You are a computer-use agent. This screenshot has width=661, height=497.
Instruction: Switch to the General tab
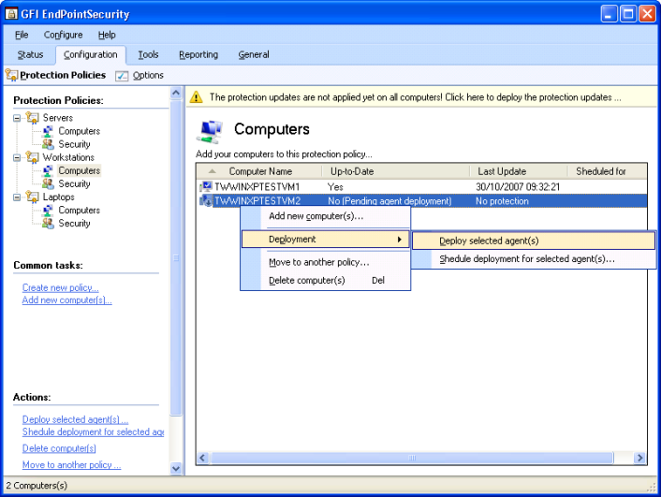coord(254,55)
